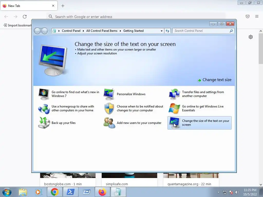Go to All Control Panel Items breadcrumb
This screenshot has height=197, width=263.
[x=102, y=31]
